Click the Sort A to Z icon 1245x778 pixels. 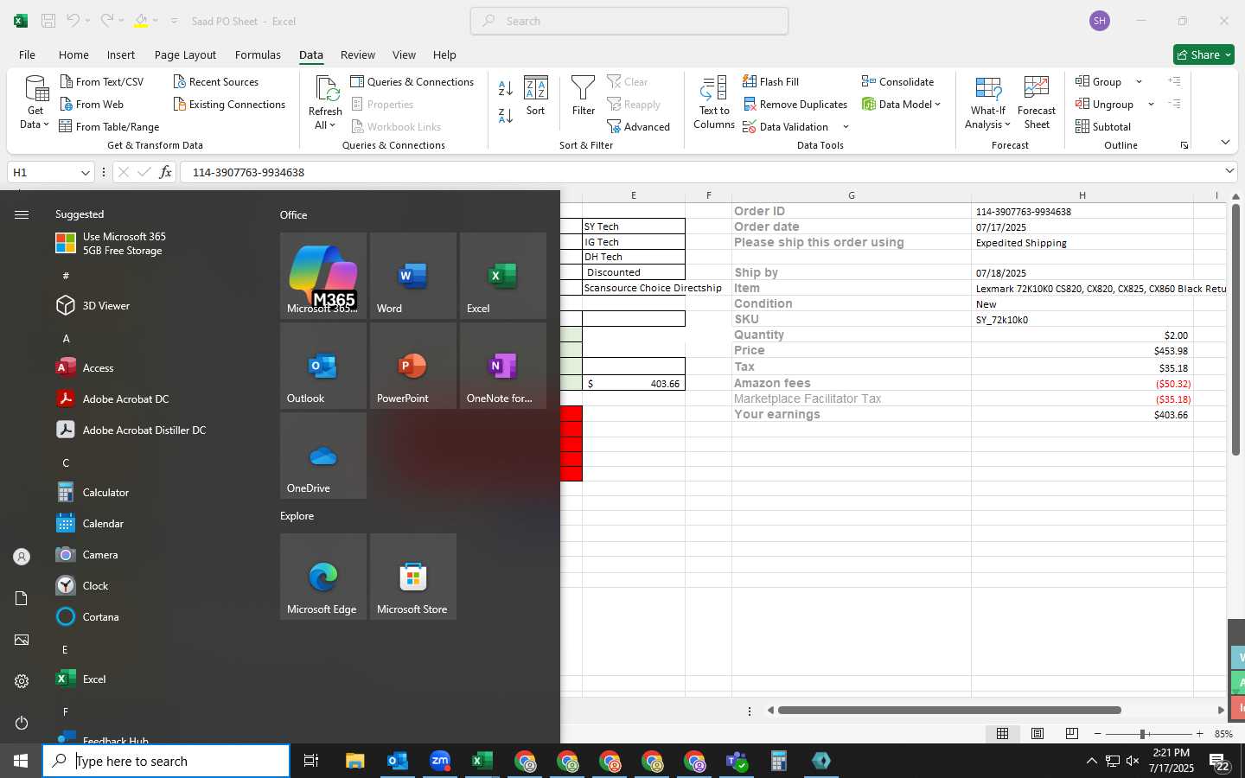[506, 88]
